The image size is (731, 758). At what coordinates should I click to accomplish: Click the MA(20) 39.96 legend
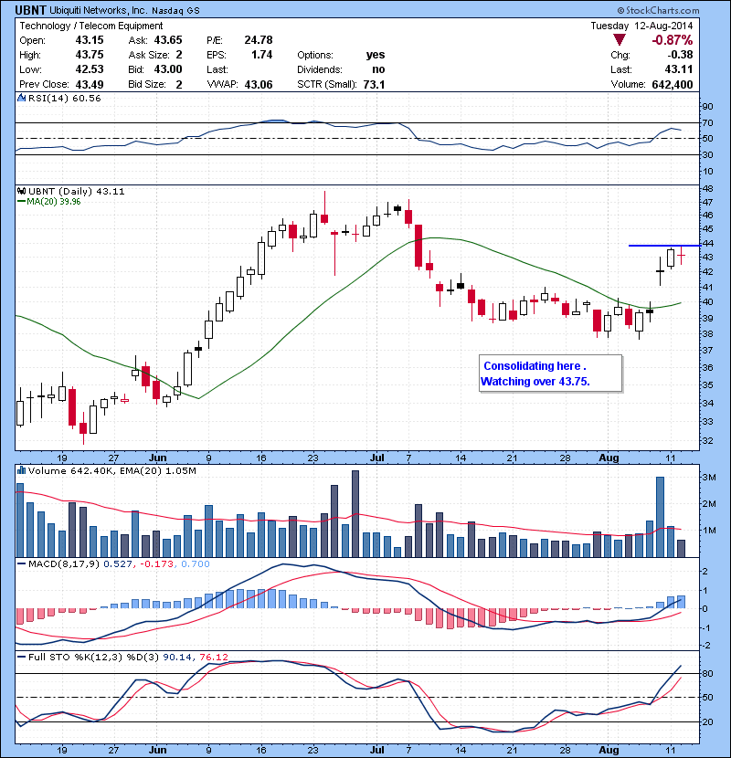48,202
